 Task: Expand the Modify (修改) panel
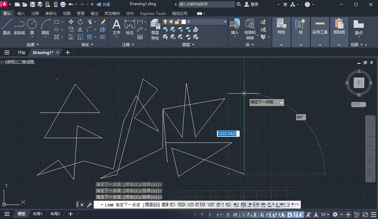87,45
